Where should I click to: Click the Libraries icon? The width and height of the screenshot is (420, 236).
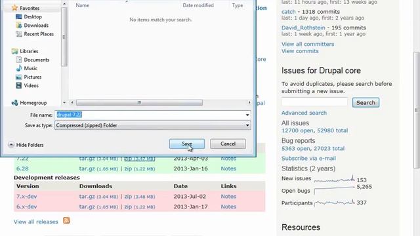coord(14,51)
